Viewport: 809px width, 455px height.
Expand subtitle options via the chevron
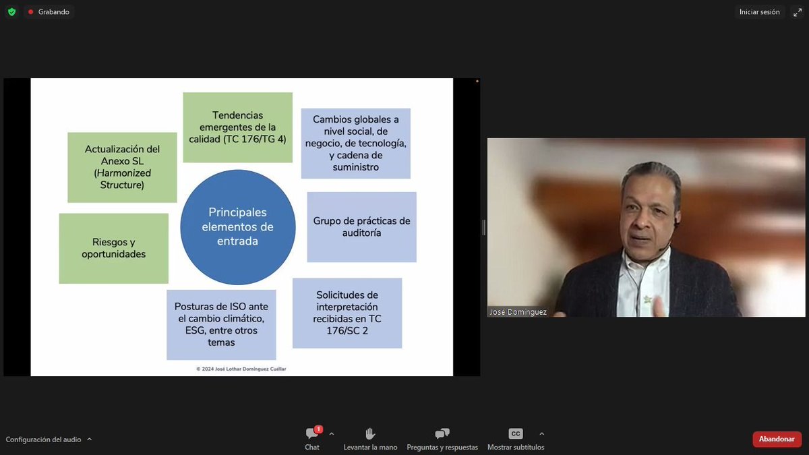[541, 433]
